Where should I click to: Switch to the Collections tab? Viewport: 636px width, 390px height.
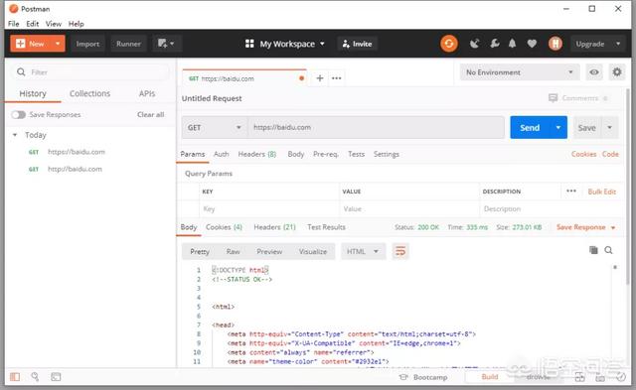89,93
